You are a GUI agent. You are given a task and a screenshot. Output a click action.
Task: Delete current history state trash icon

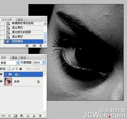pyautogui.click(x=40, y=46)
